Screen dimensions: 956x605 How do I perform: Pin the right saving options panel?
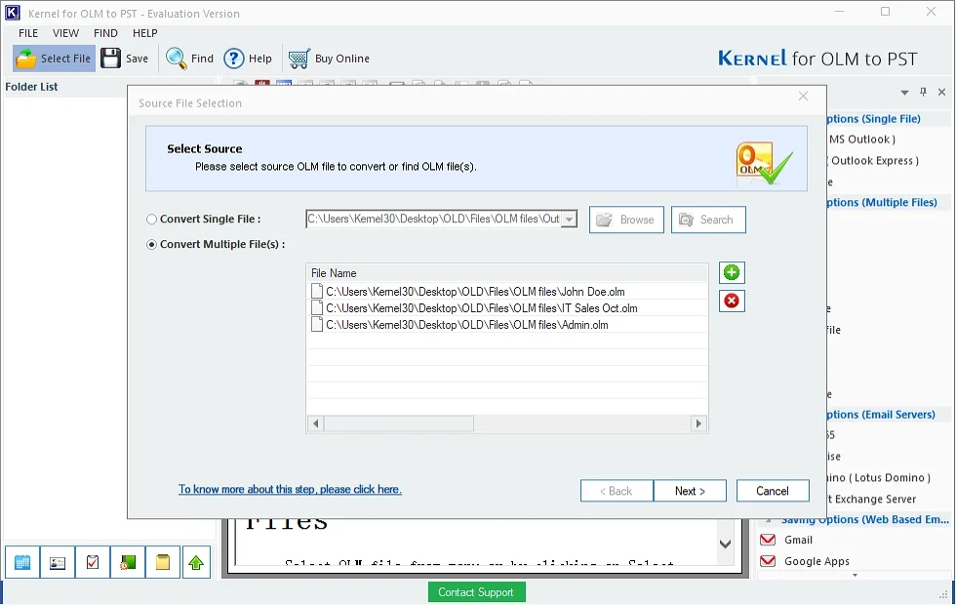coord(923,92)
